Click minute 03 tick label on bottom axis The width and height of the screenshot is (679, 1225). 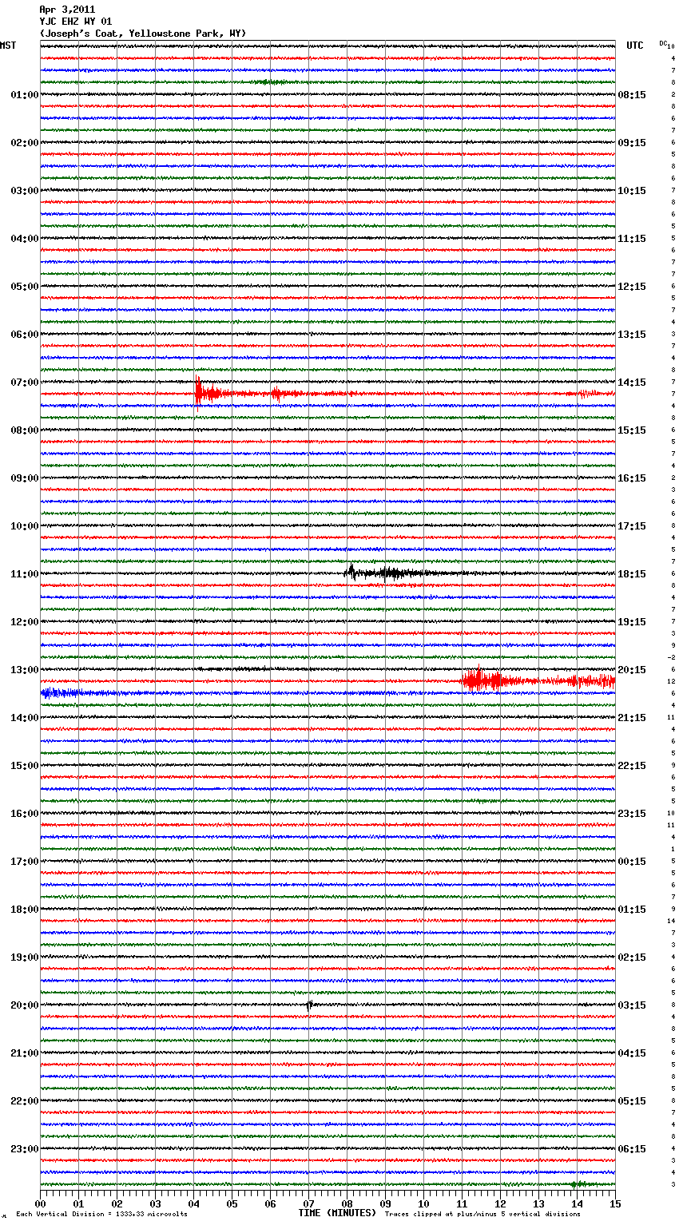(155, 1203)
